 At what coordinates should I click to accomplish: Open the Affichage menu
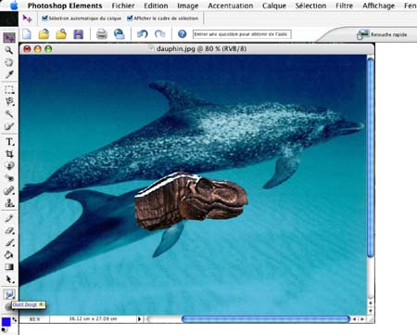379,6
